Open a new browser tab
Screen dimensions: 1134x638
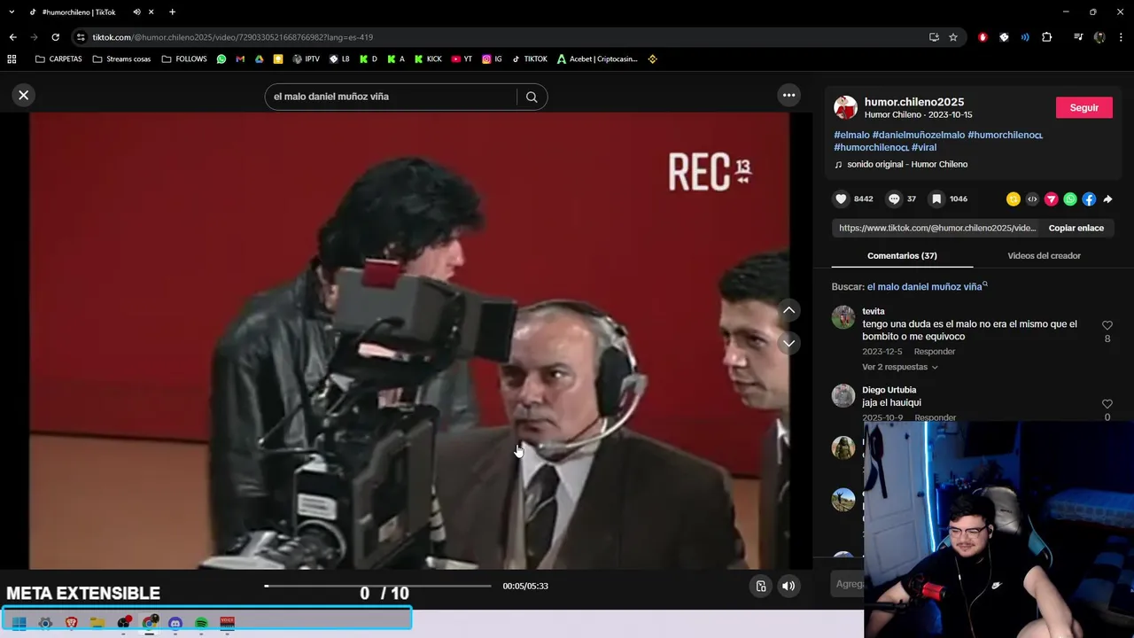[172, 12]
